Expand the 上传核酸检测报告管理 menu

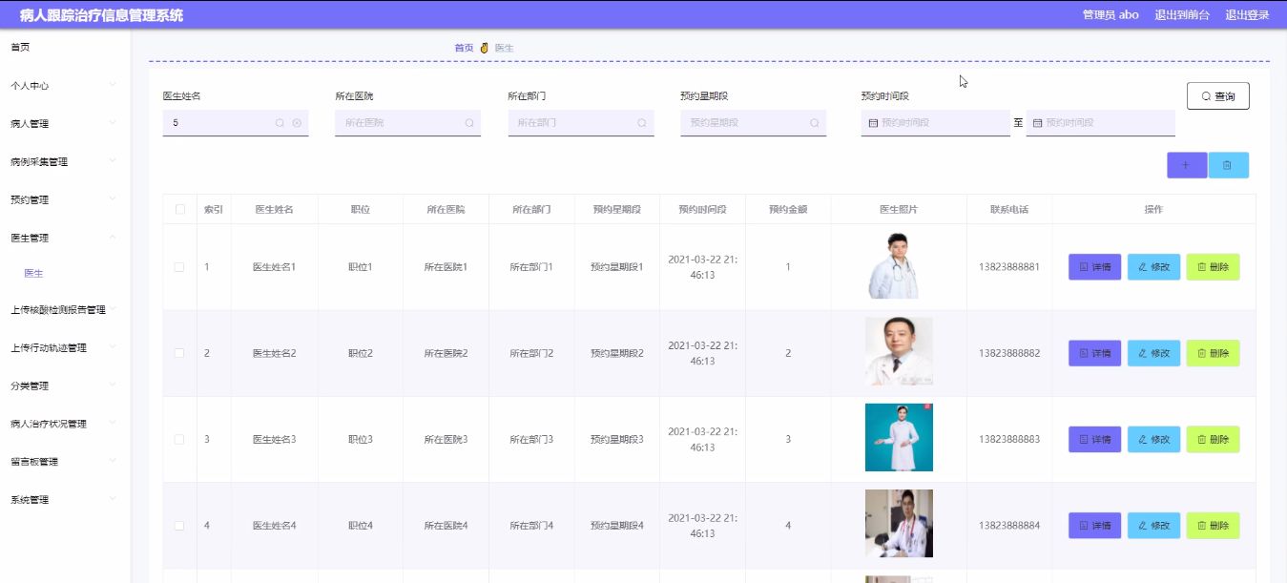[65, 309]
